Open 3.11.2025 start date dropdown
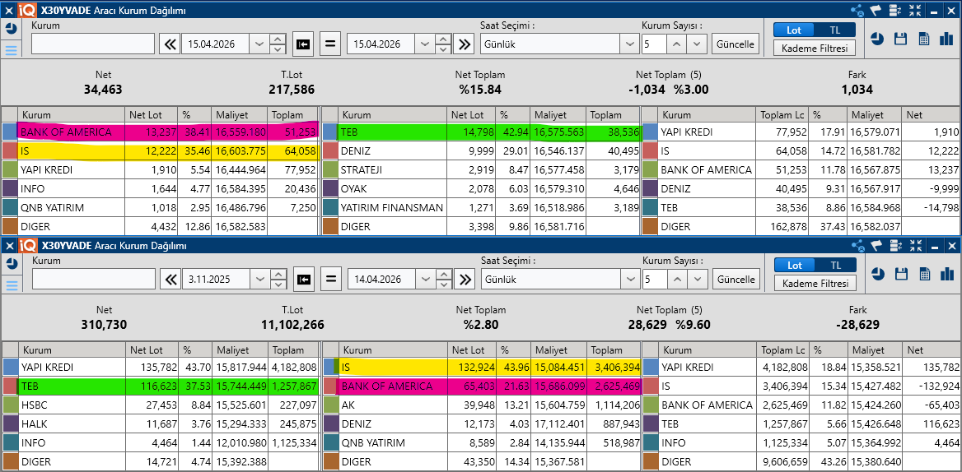Image resolution: width=962 pixels, height=472 pixels. [x=259, y=279]
